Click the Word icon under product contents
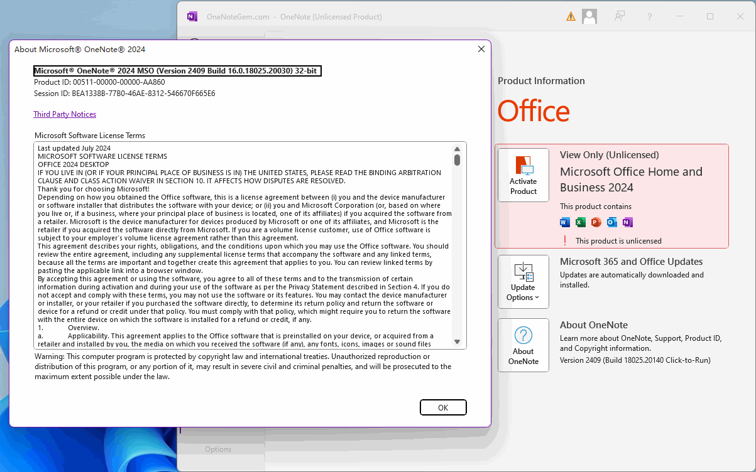This screenshot has height=472, width=756. point(564,222)
